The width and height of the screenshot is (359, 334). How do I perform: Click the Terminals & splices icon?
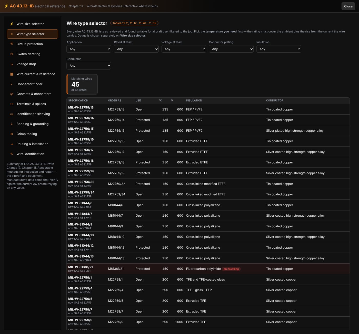click(x=12, y=104)
